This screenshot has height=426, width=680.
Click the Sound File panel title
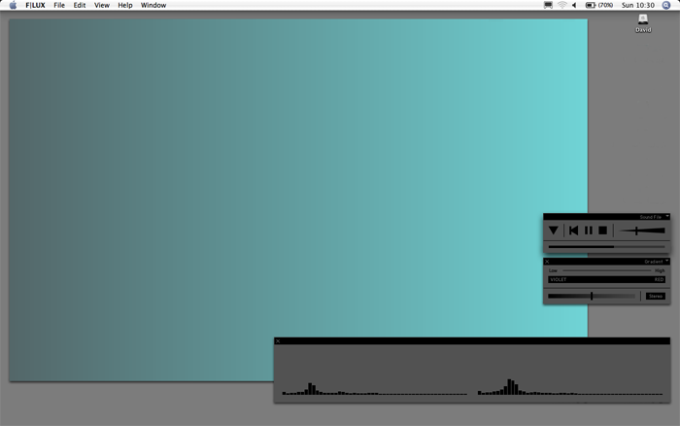pyautogui.click(x=650, y=217)
